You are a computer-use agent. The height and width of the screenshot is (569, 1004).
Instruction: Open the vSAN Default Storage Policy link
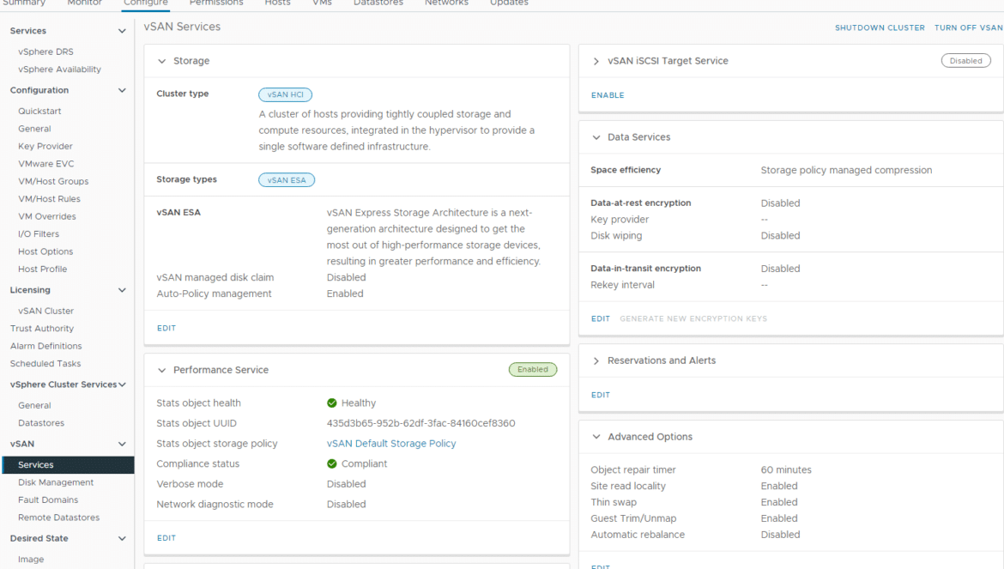point(391,444)
